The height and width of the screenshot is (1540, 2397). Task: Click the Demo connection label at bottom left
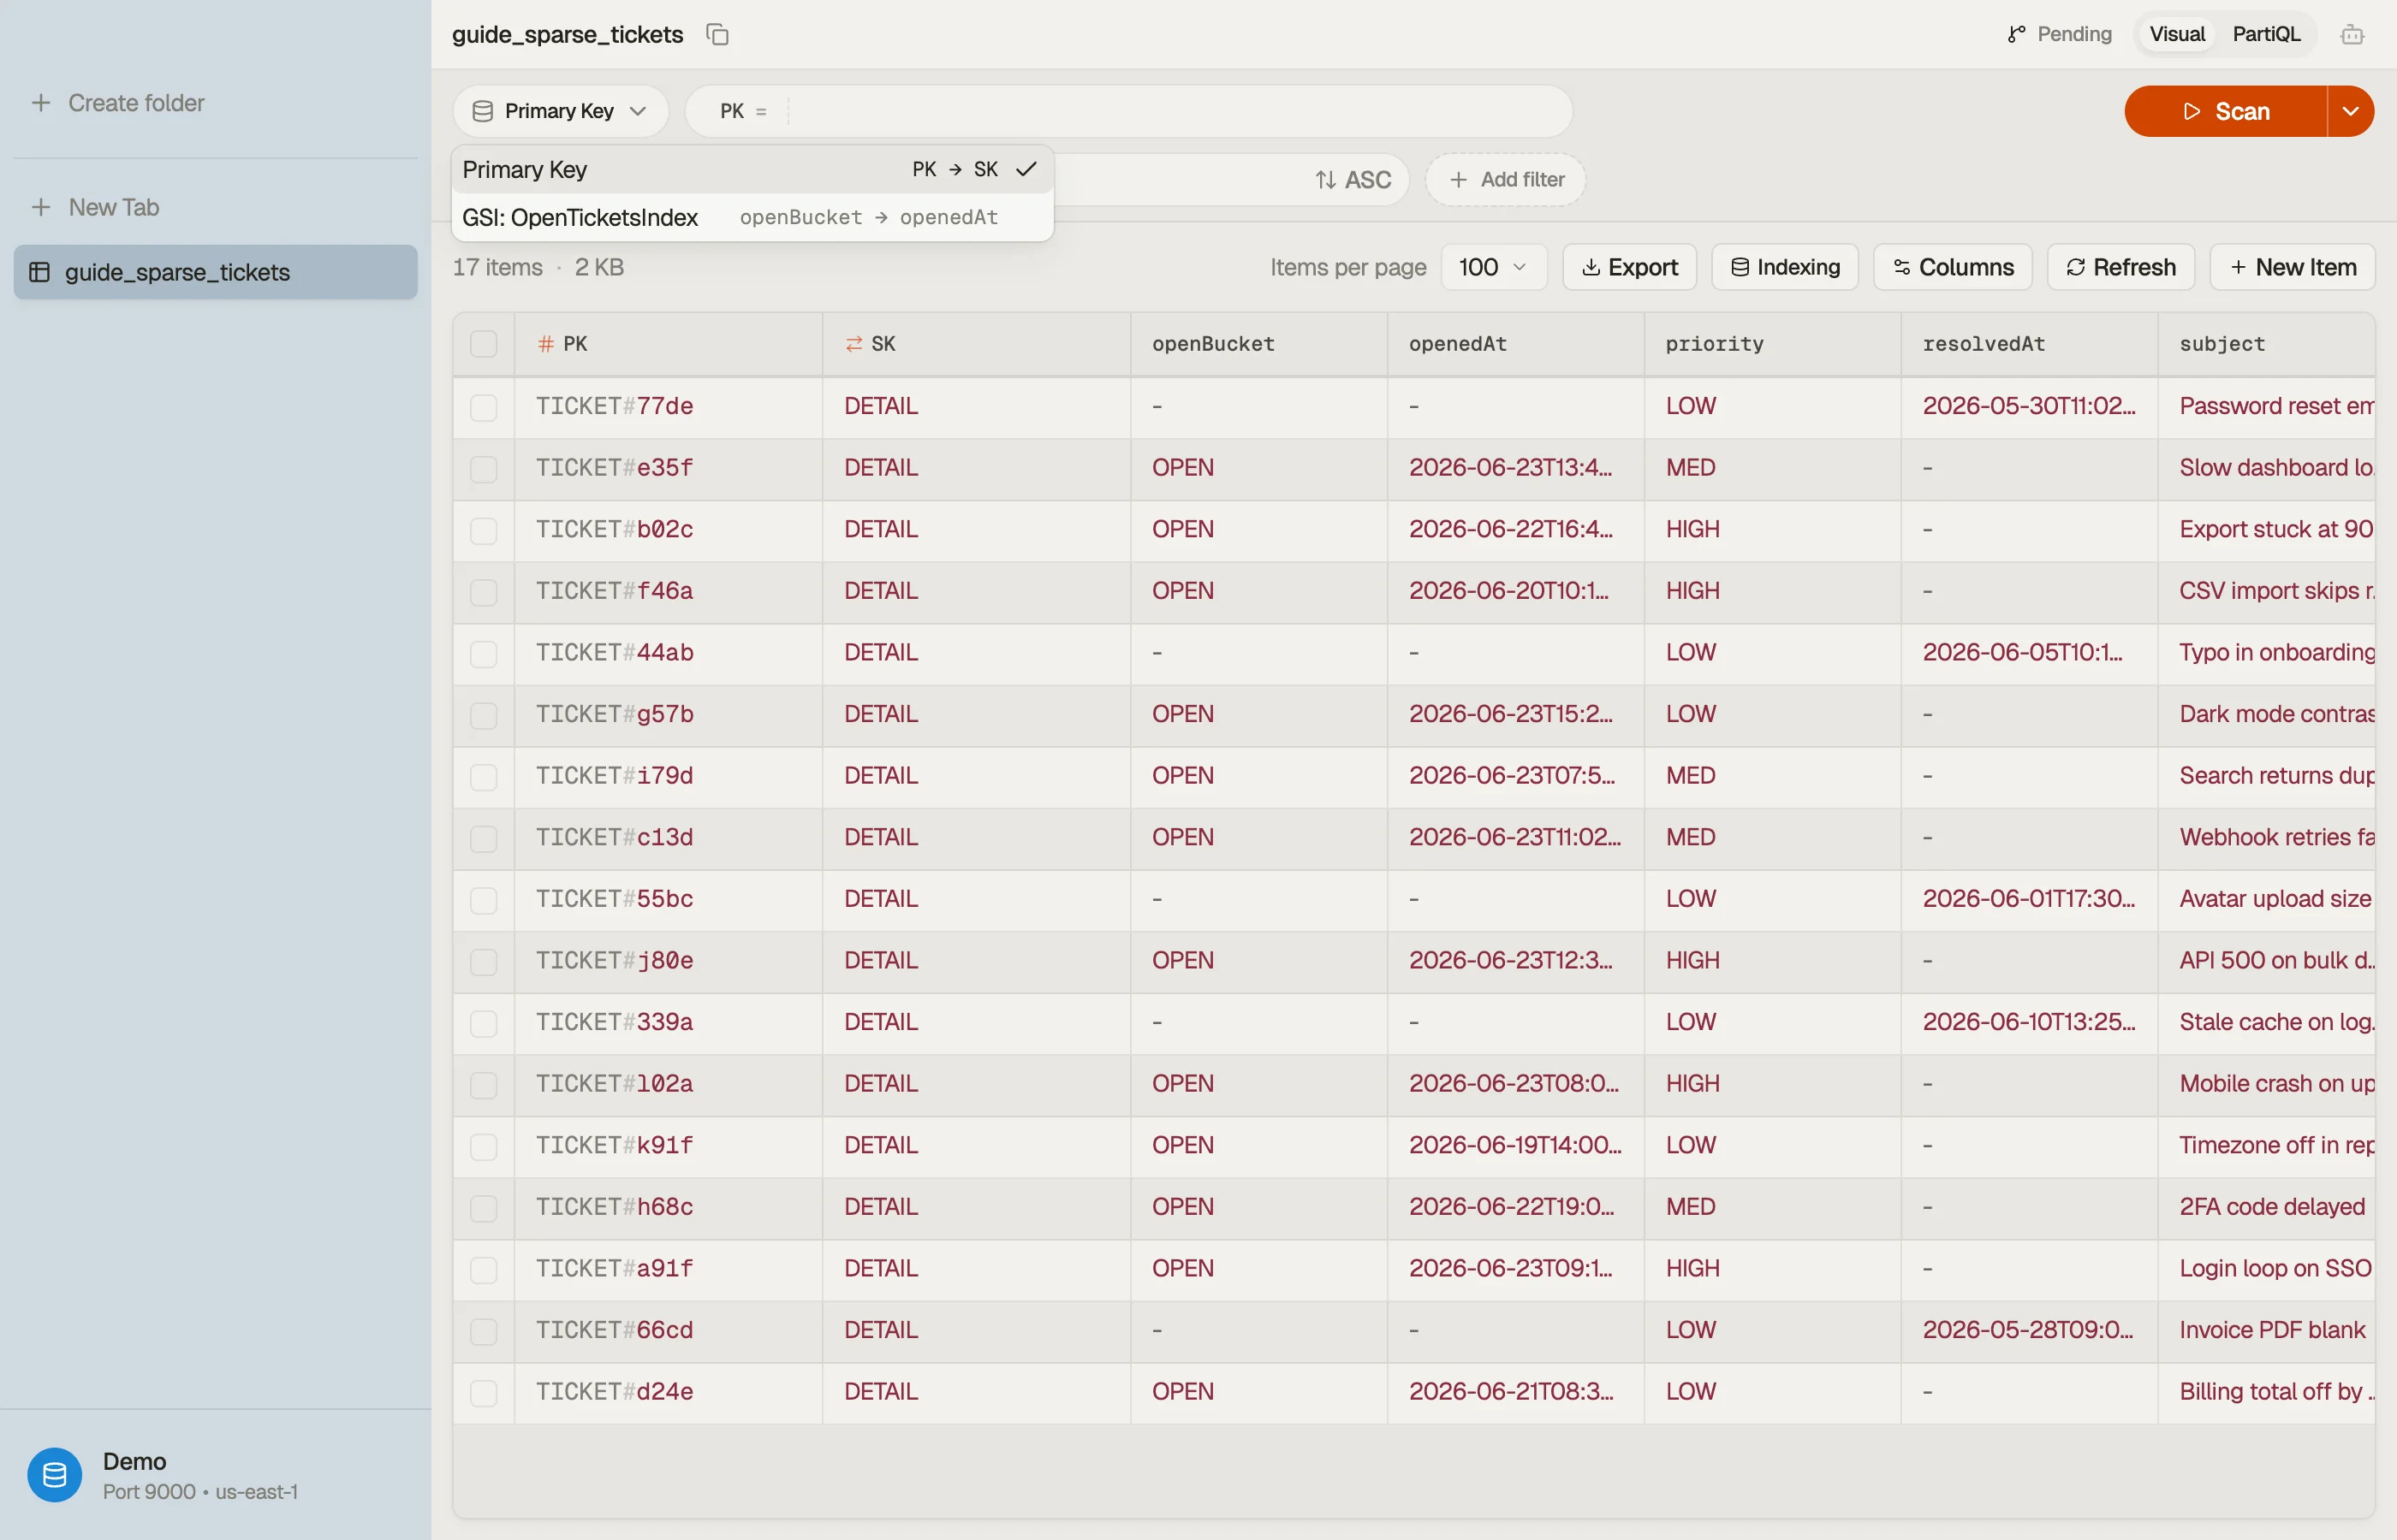(134, 1462)
